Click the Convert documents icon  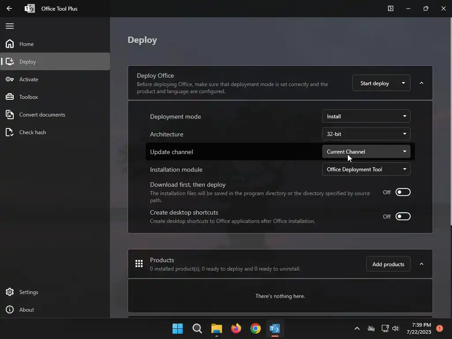pos(10,114)
